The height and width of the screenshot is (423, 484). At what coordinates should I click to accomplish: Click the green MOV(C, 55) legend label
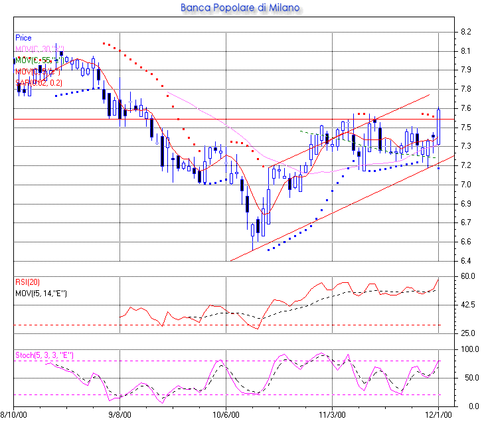(x=39, y=60)
